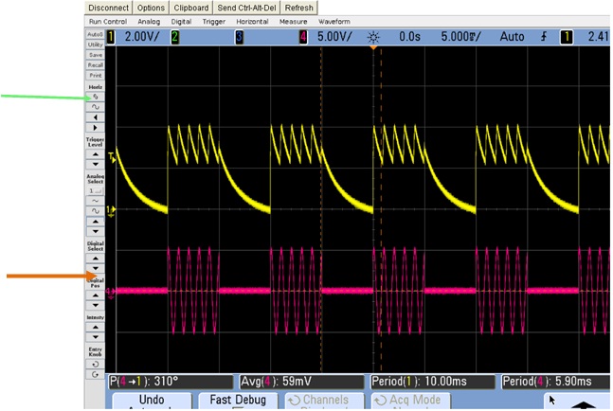Click Send Ctrl-Alt-Del button

pos(248,8)
